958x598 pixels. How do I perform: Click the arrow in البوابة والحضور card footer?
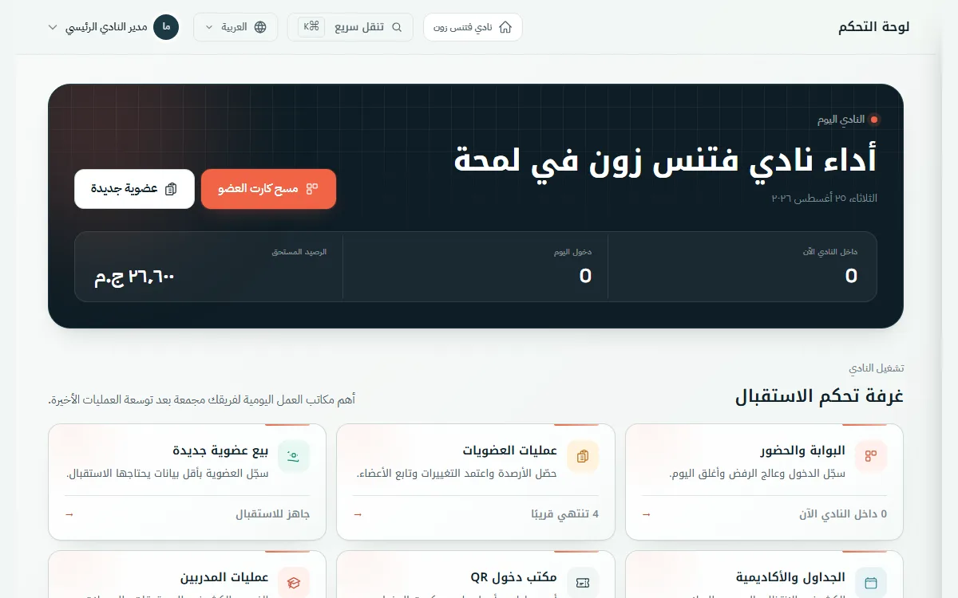coord(647,514)
